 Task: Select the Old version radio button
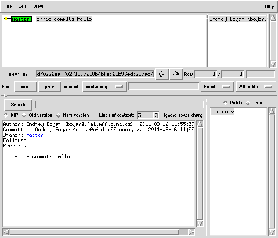click(x=24, y=115)
